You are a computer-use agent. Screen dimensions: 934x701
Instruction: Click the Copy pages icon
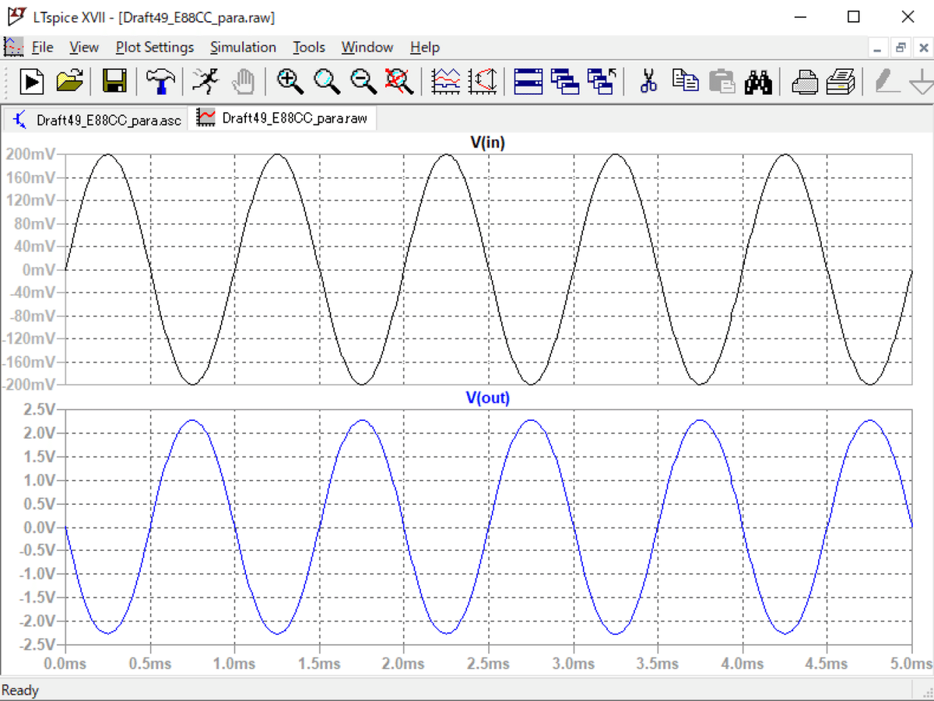[x=685, y=80]
